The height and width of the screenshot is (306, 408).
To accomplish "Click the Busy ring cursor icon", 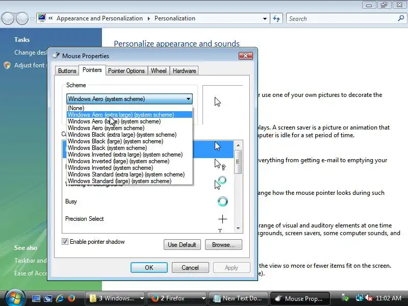I will 222,201.
